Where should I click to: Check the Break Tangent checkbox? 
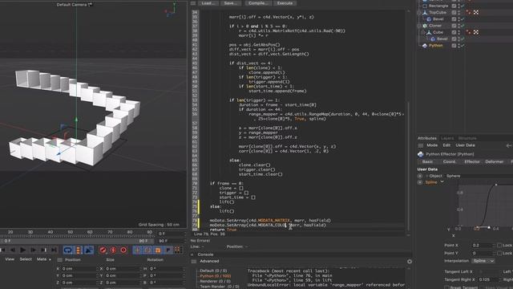[x=446, y=287]
